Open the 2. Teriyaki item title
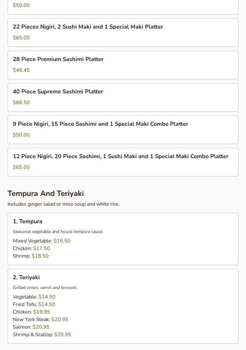 pos(26,278)
